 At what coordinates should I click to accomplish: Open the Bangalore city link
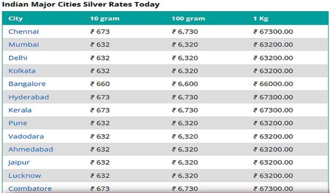pyautogui.click(x=27, y=84)
